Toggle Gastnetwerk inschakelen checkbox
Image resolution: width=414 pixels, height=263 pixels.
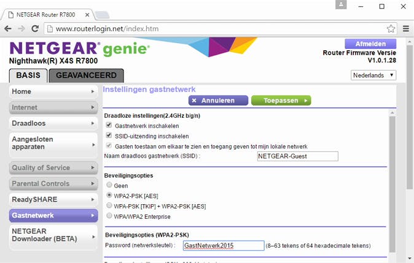pyautogui.click(x=109, y=125)
